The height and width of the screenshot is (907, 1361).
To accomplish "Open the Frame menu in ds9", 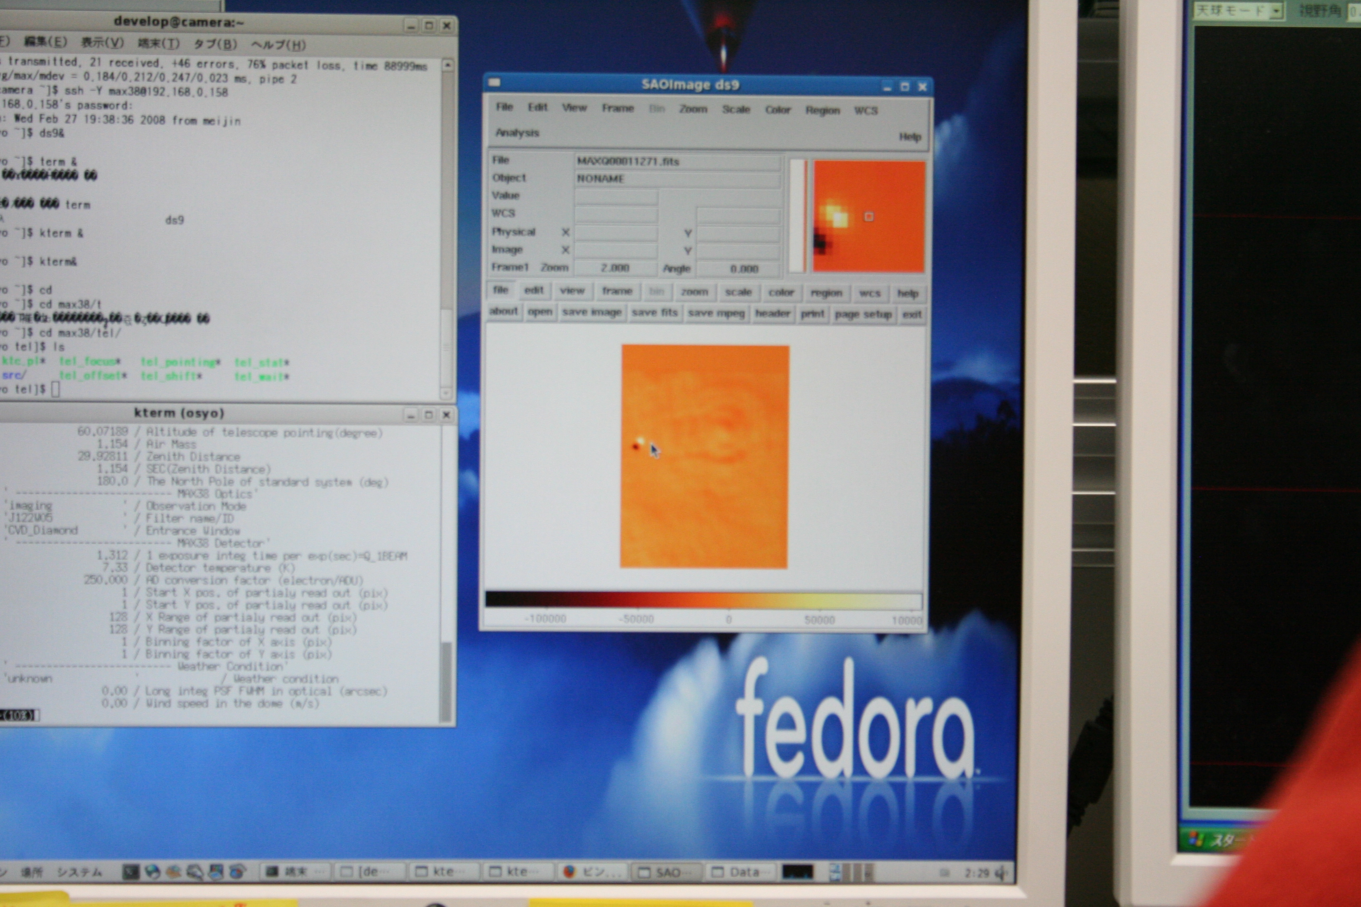I will [x=617, y=108].
